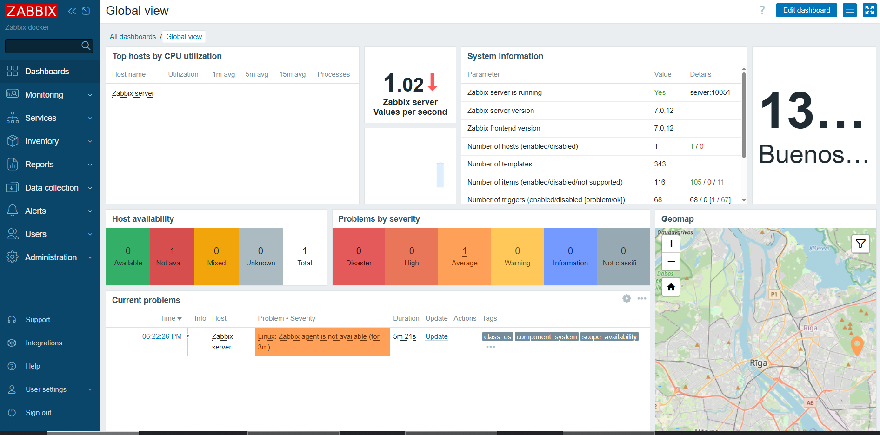This screenshot has height=435, width=880.
Task: Click the search magnifier icon
Action: pos(86,46)
